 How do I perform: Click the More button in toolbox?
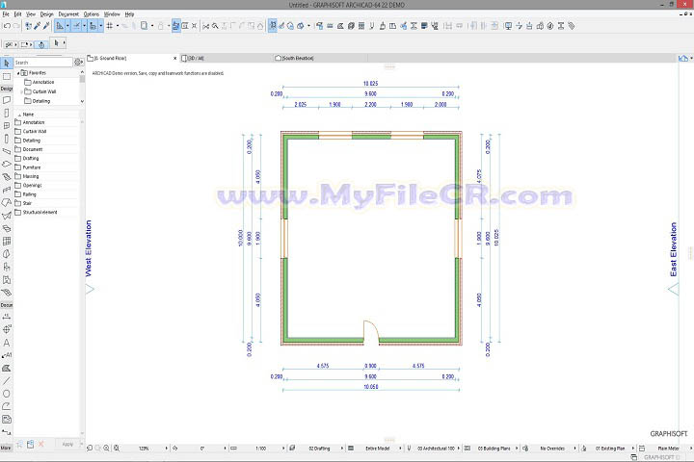(6, 448)
